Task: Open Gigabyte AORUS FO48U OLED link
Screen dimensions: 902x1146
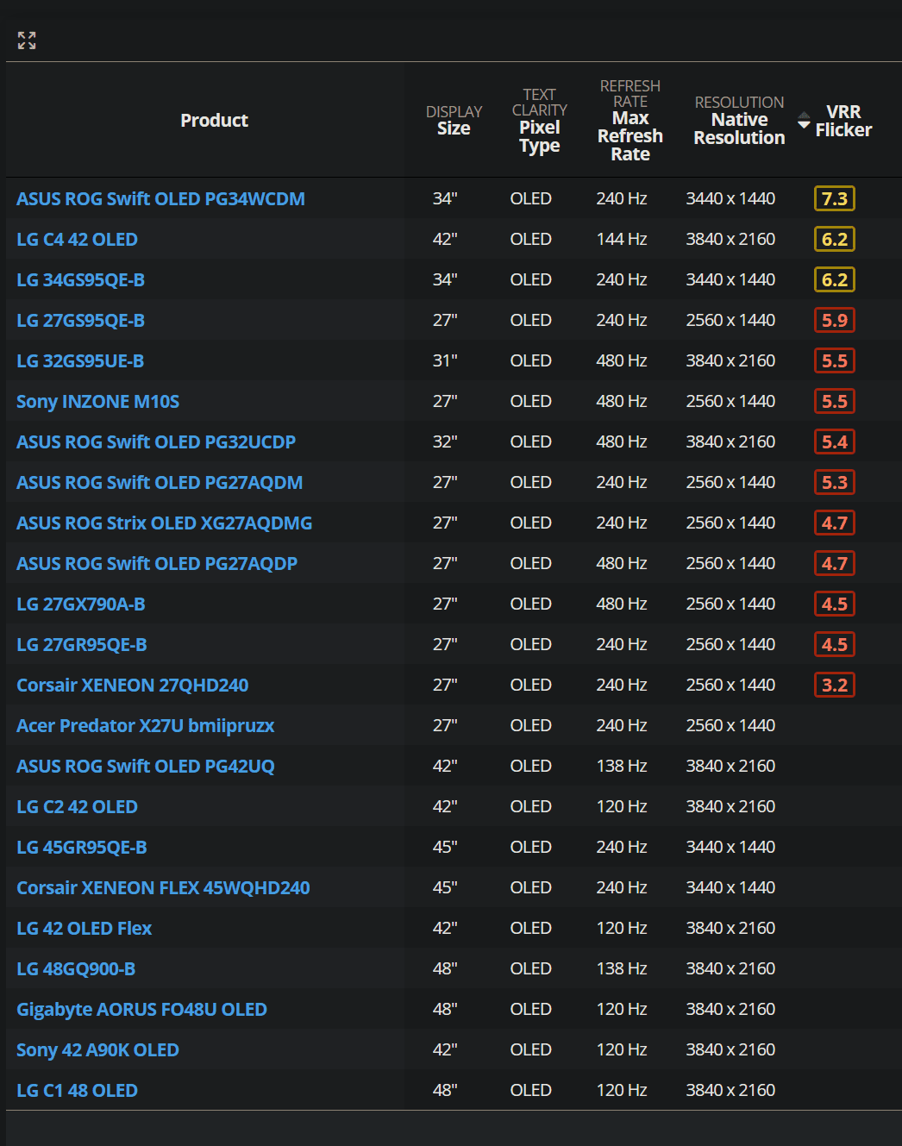Action: 141,1010
